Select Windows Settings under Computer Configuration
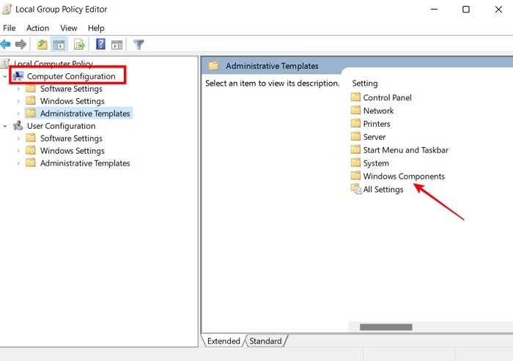Viewport: 513px width, 361px height. pyautogui.click(x=72, y=101)
